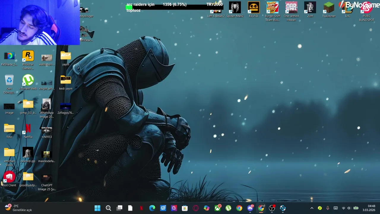Select the ChatGPT Image 25 file

coord(47,182)
